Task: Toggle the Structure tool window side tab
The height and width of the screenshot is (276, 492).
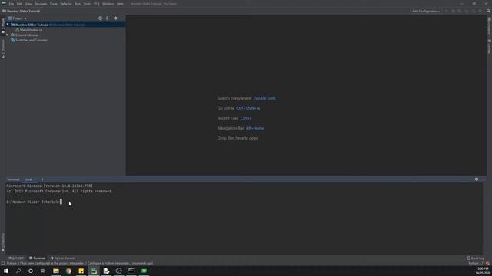Action: (x=3, y=49)
